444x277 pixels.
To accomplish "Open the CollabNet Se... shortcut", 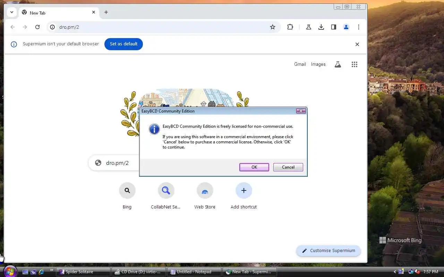I will point(166,196).
